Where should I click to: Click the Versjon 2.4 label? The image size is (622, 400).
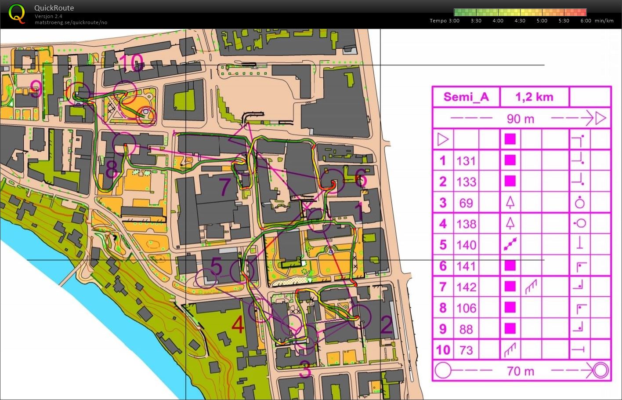(x=49, y=16)
